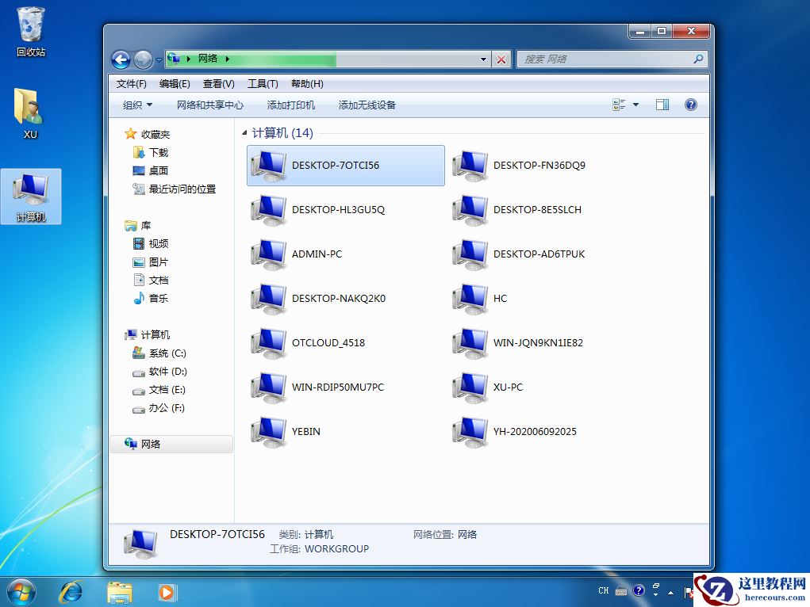Click 网络和共享中心 button
The height and width of the screenshot is (607, 810).
pyautogui.click(x=210, y=105)
